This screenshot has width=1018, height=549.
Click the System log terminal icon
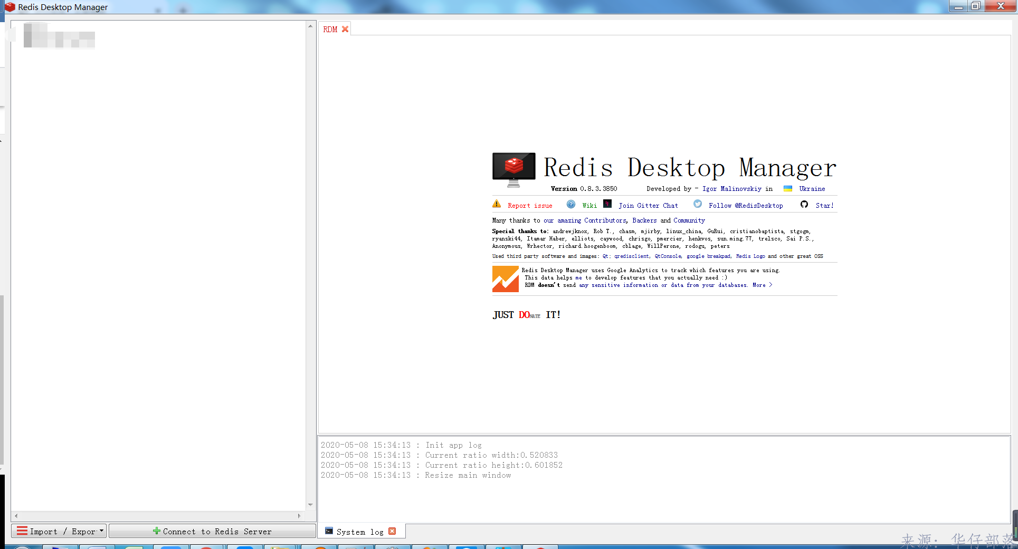329,531
